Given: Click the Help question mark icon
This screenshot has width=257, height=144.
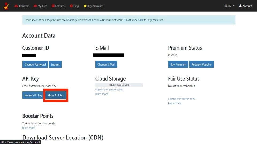Looking at the screenshot, I should [x=71, y=6].
